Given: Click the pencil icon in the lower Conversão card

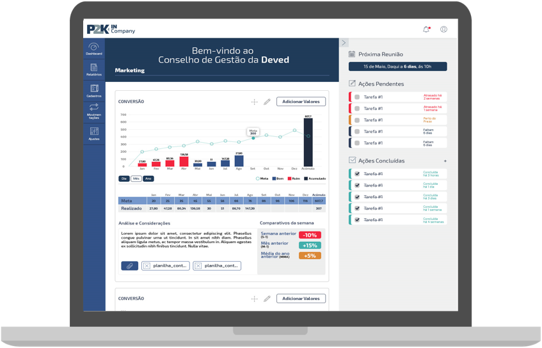Looking at the screenshot, I should 267,299.
